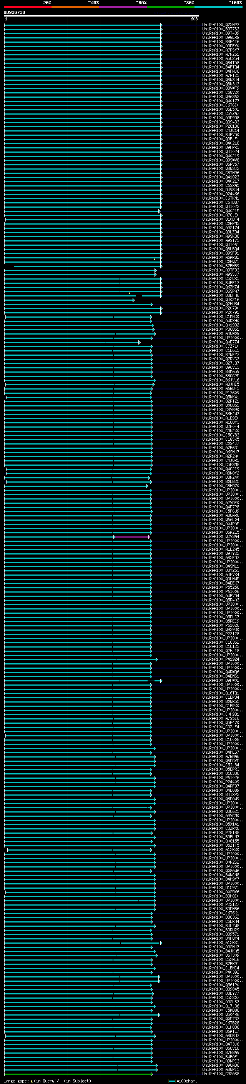The height and width of the screenshot is (1084, 246).
Task: Select hit label UniRef100_P61006
Action: [x=220, y=592]
